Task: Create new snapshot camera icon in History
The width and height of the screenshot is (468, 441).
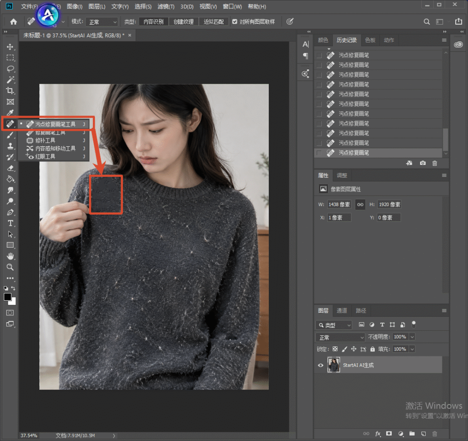Action: pyautogui.click(x=423, y=163)
